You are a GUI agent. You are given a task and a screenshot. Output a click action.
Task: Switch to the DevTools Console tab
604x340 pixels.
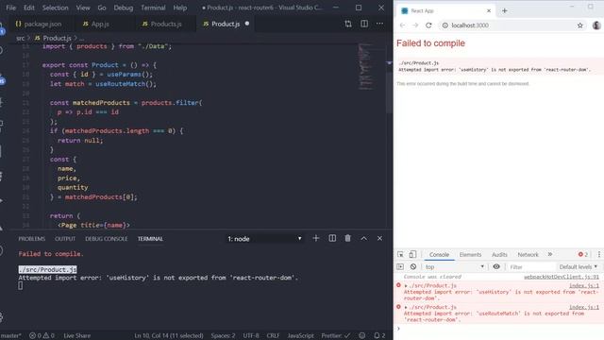click(439, 254)
